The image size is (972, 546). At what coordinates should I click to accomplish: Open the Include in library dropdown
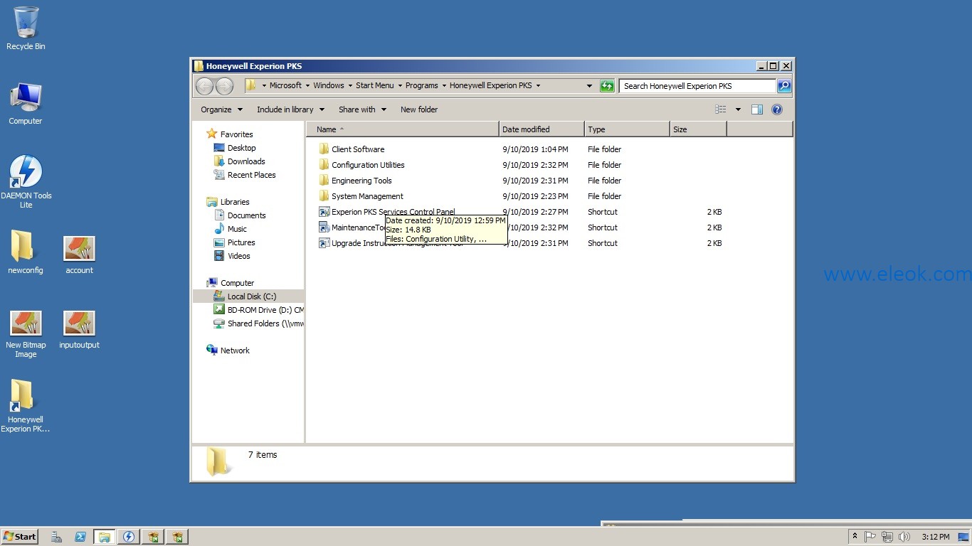click(290, 109)
